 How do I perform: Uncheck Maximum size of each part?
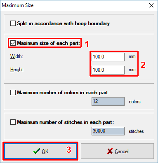click(x=13, y=43)
